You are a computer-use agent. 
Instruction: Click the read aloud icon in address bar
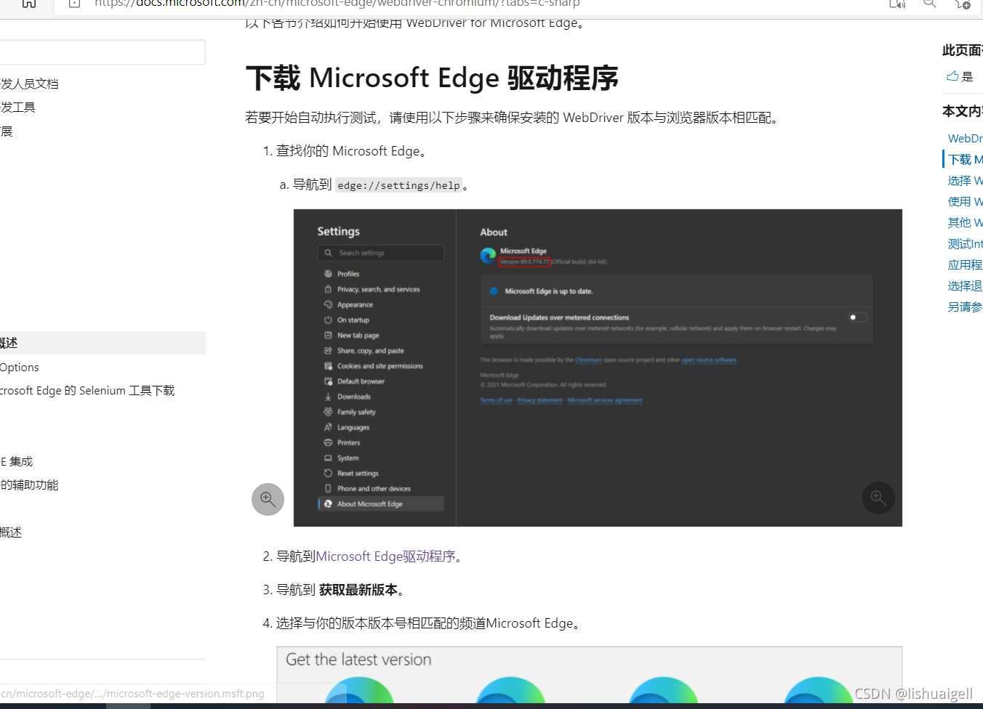coord(897,4)
